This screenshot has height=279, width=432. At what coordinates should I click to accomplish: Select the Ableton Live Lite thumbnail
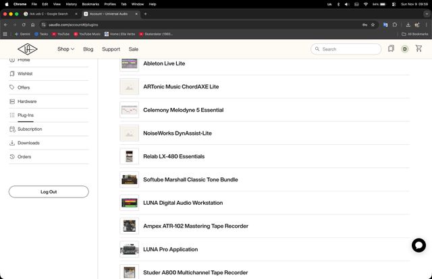[129, 63]
